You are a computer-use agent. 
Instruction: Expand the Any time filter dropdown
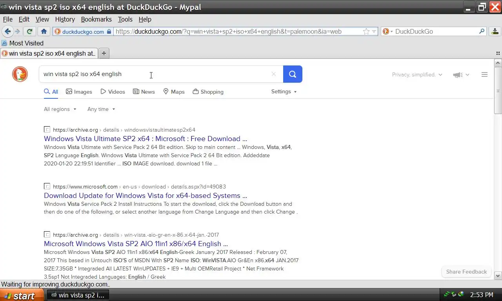101,109
